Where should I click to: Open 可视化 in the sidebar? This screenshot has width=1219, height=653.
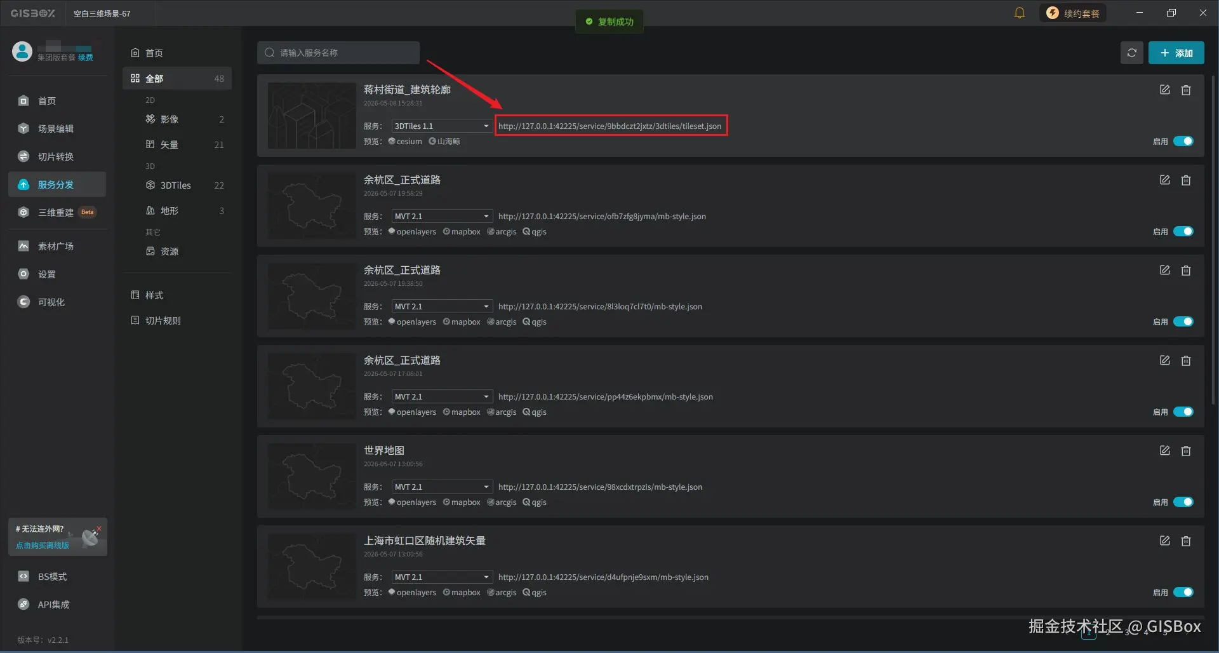point(57,302)
